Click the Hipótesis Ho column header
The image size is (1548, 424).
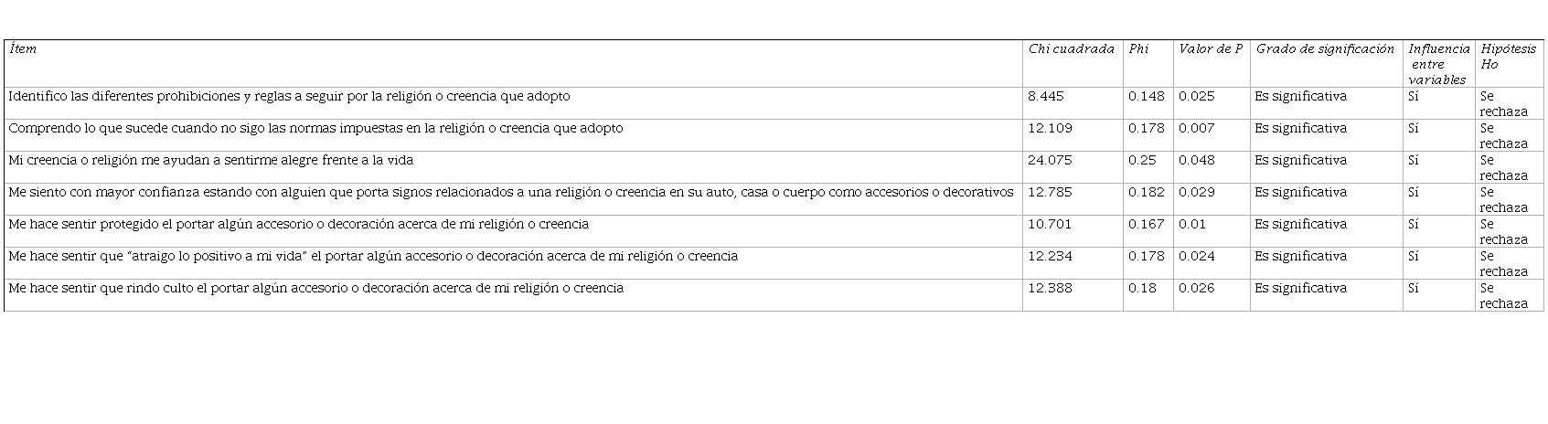point(1508,57)
